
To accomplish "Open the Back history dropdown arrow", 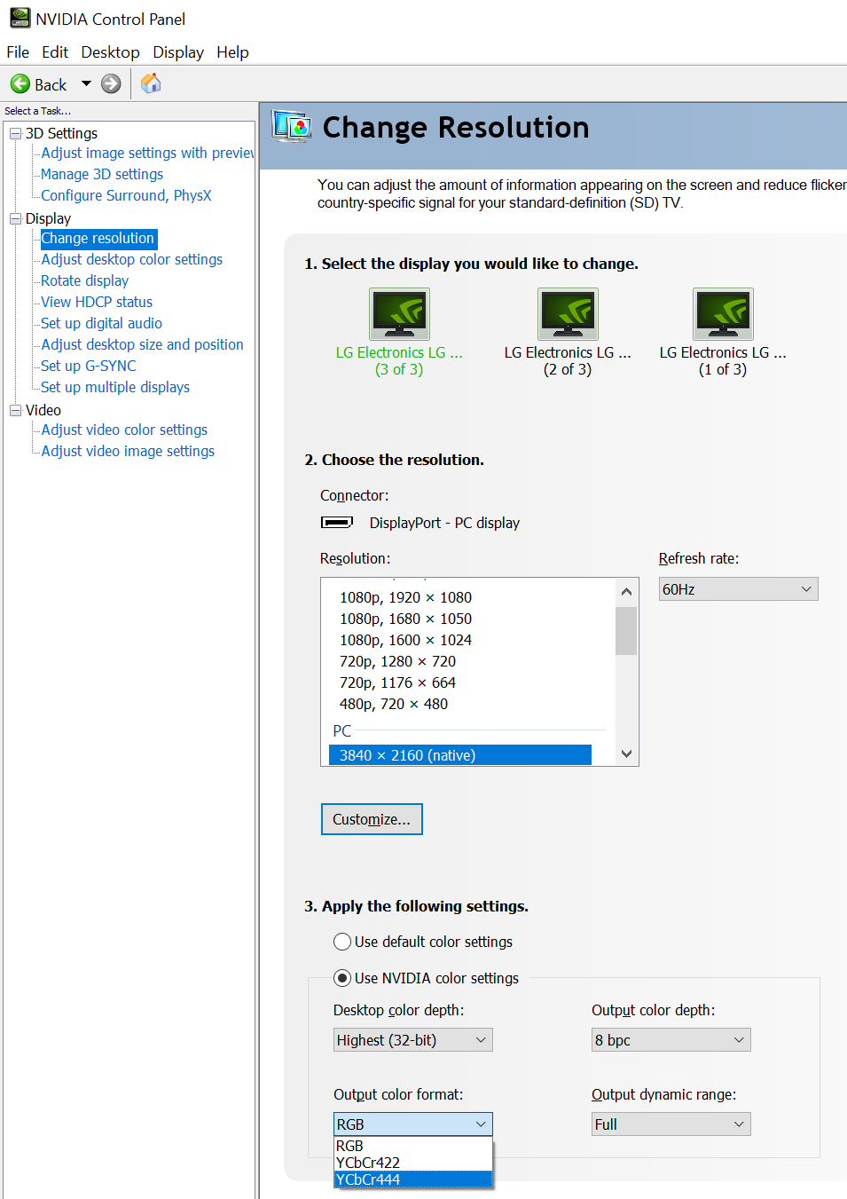I will [86, 84].
